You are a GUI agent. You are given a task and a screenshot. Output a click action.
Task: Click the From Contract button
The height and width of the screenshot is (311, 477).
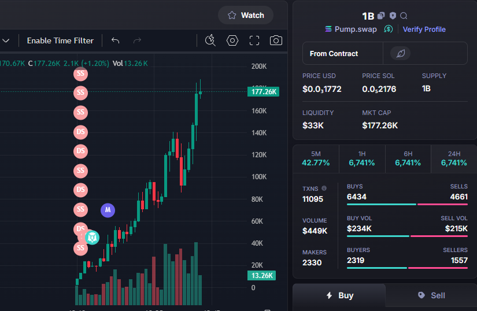click(x=343, y=54)
